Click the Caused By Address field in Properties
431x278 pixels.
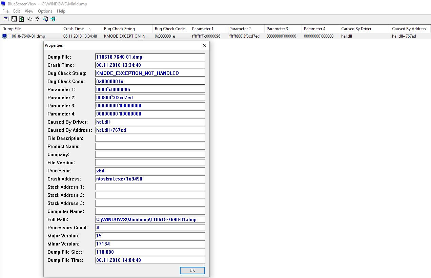(150, 130)
